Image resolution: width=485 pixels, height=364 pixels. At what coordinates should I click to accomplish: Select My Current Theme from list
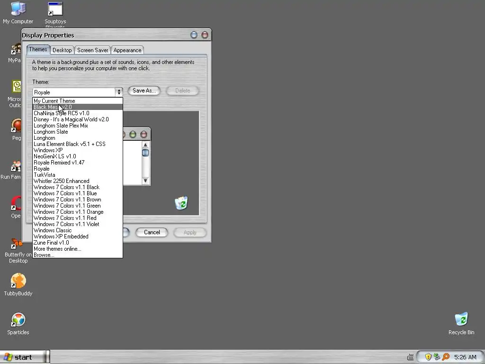tap(78, 101)
